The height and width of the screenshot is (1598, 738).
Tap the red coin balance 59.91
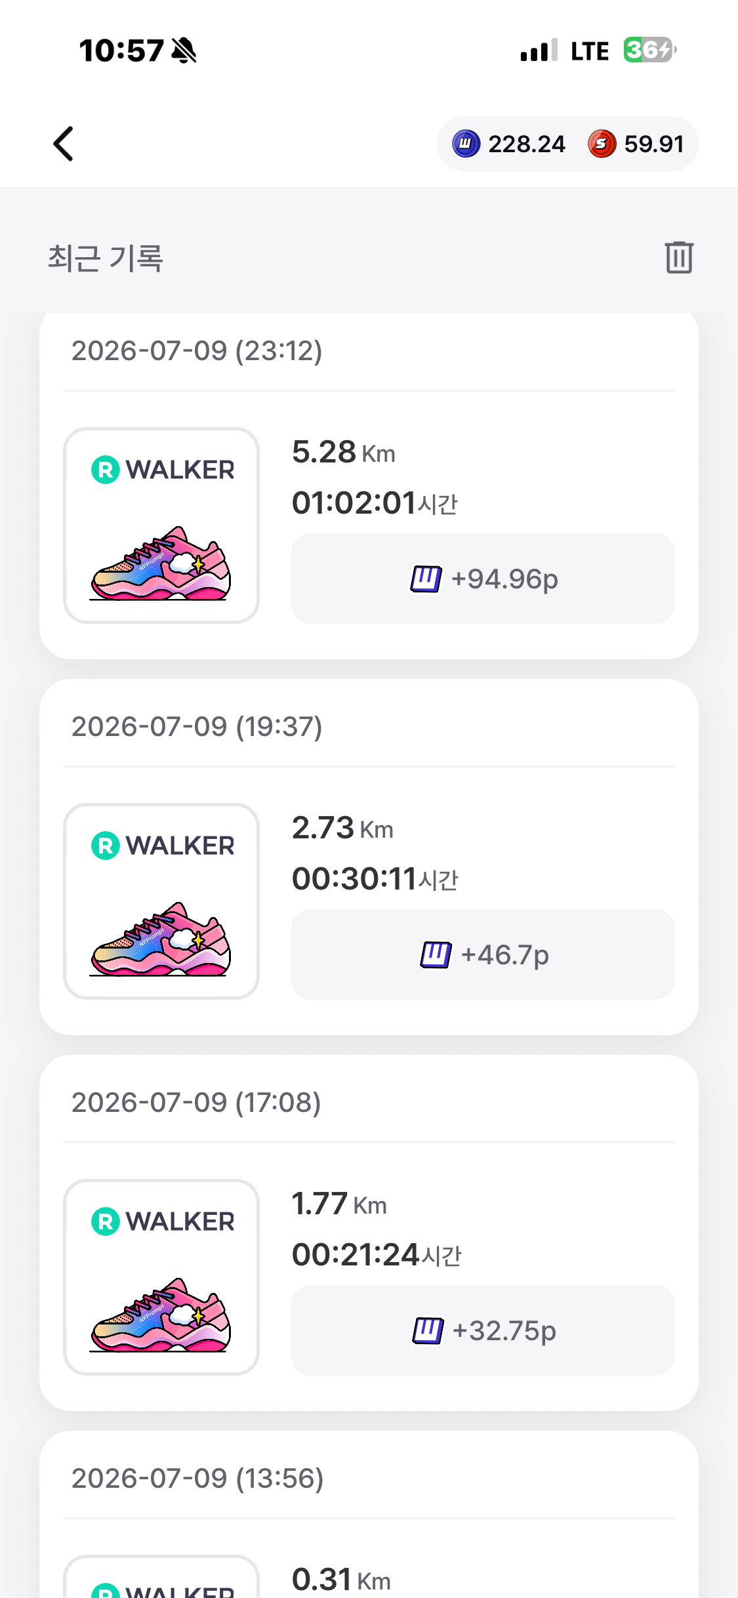(x=636, y=144)
